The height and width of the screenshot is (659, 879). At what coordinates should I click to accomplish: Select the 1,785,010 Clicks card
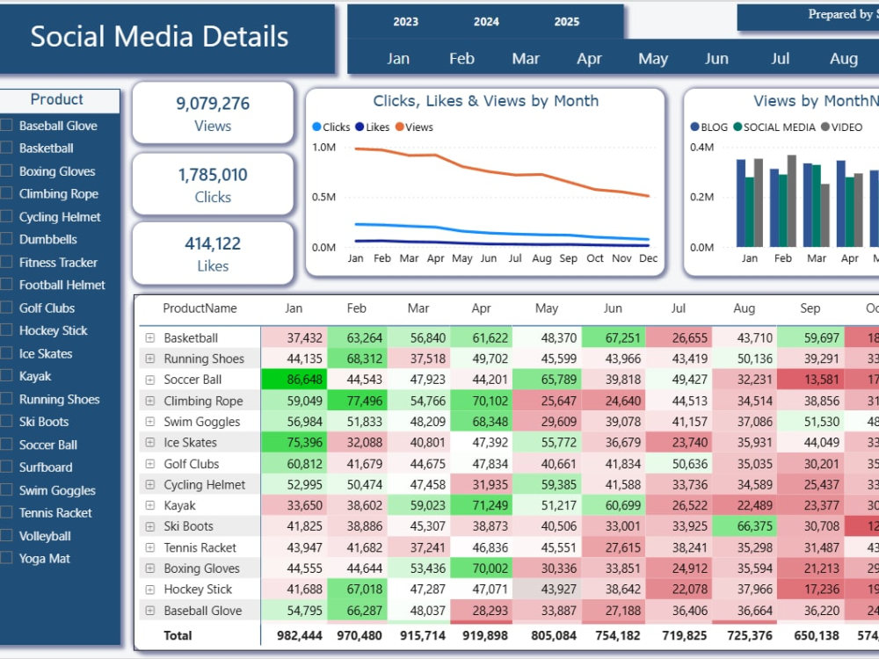[x=213, y=185]
